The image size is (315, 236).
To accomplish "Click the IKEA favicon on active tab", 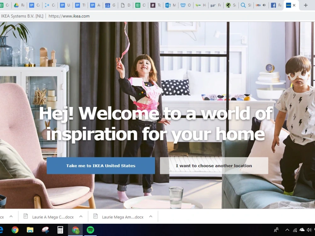I will tap(288, 5).
